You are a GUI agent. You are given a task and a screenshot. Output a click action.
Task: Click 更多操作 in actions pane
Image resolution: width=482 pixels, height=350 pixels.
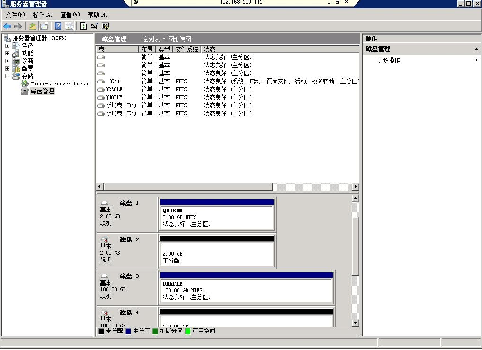click(x=388, y=60)
